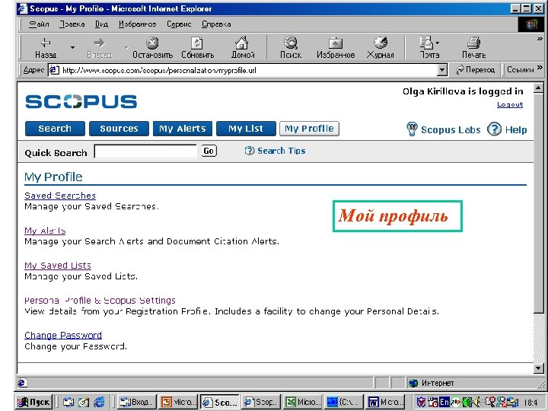The height and width of the screenshot is (411, 548).
Task: Click the toolbar overflow chevron
Action: point(540,39)
